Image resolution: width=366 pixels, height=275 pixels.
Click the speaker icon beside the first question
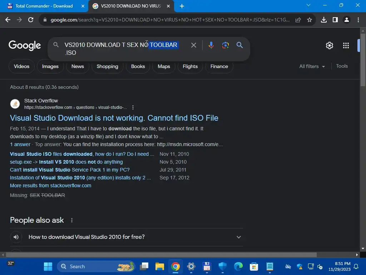(16, 237)
